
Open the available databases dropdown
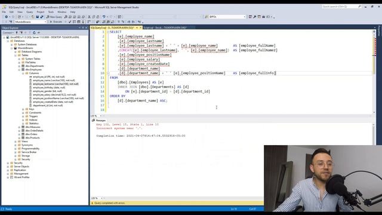pos(45,22)
